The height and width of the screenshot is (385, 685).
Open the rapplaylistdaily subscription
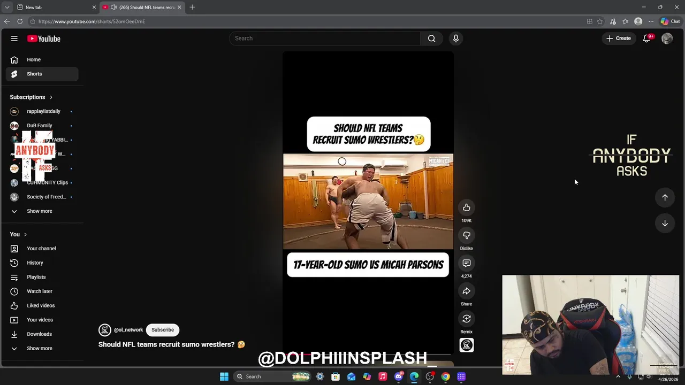(42, 111)
